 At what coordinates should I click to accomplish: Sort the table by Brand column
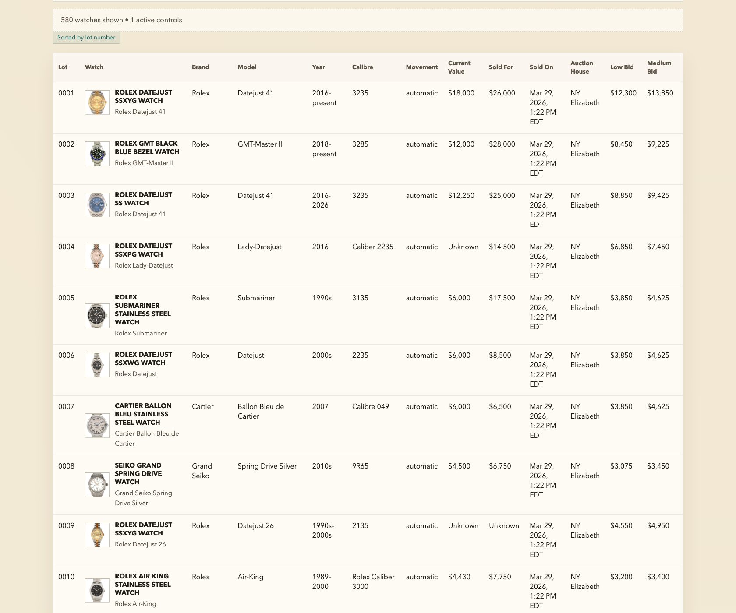201,67
